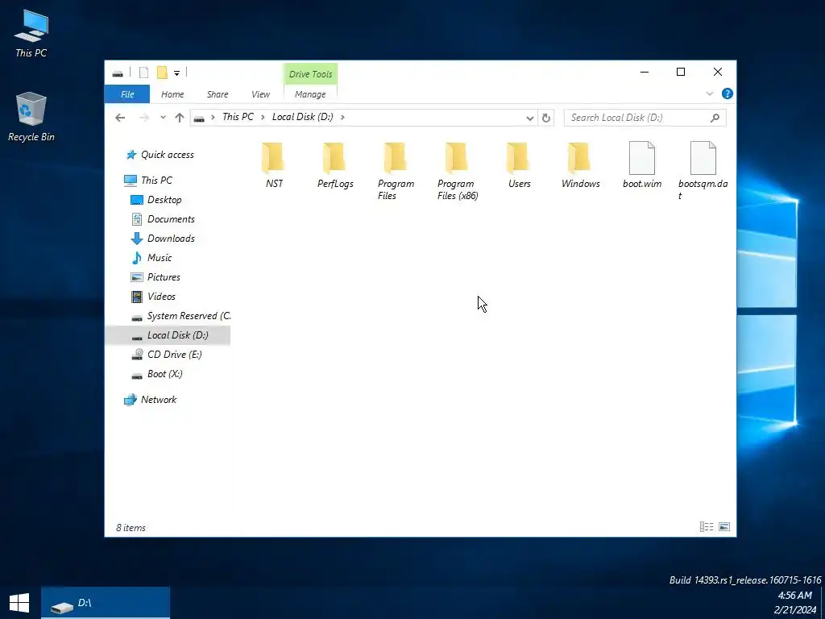The image size is (825, 619).
Task: Open This PC desktop icon
Action: pyautogui.click(x=31, y=33)
